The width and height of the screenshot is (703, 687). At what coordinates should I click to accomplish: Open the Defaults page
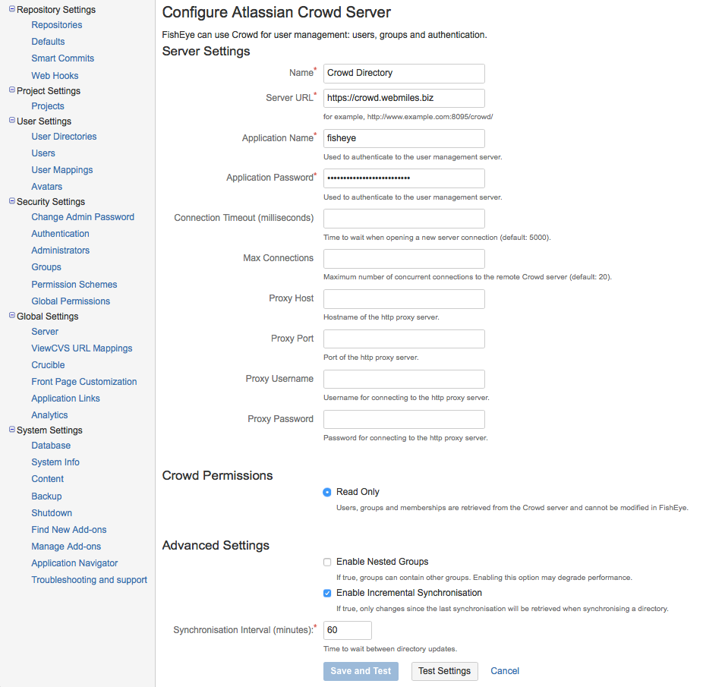coord(48,42)
